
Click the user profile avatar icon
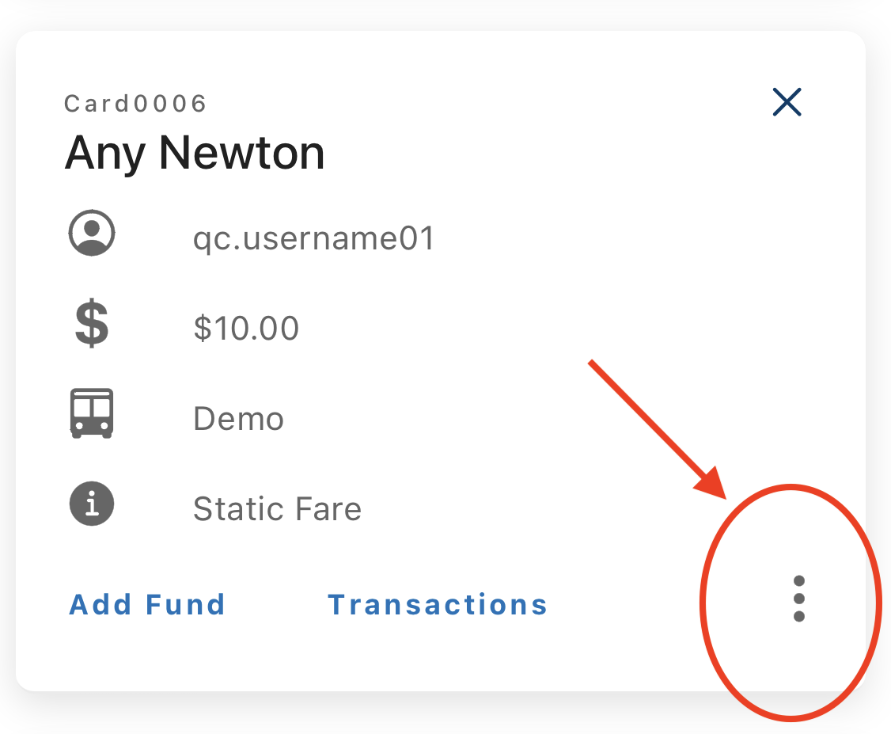92,233
